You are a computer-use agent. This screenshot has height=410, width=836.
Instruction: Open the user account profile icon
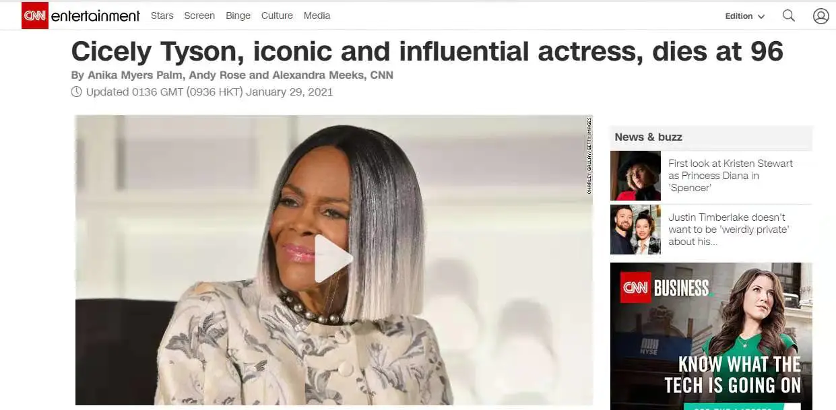[821, 15]
